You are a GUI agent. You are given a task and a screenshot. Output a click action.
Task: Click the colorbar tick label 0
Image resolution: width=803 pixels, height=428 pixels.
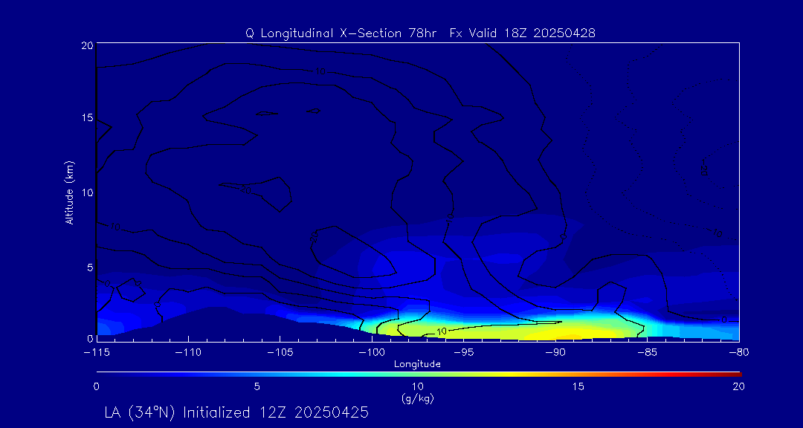(x=96, y=387)
